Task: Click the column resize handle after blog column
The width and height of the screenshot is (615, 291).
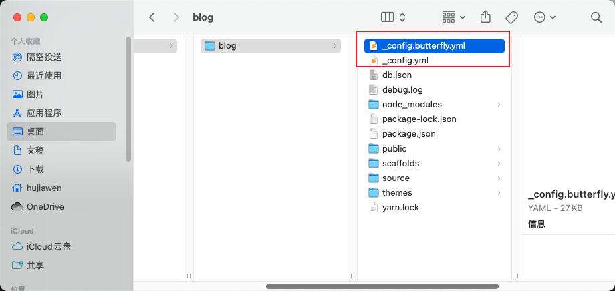Action: point(352,276)
